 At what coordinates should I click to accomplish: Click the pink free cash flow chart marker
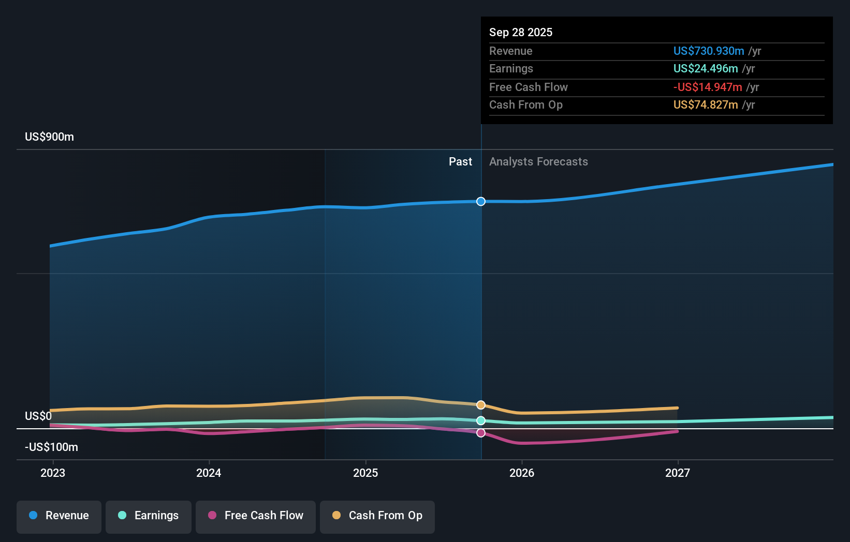(481, 432)
